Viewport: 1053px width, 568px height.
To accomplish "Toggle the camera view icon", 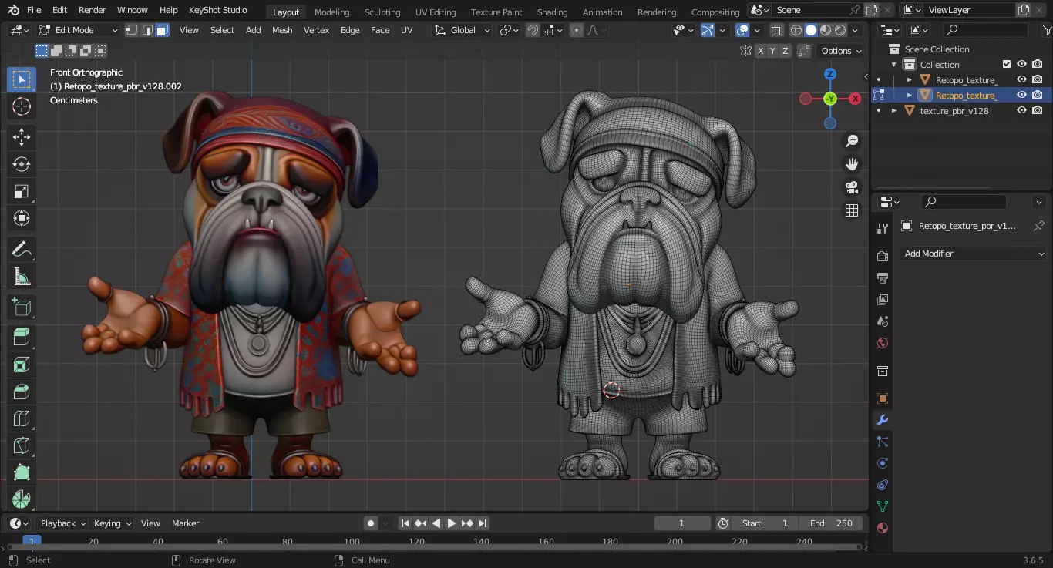I will pos(852,187).
